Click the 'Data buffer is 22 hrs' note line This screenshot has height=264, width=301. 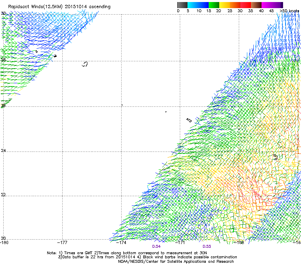point(147,257)
